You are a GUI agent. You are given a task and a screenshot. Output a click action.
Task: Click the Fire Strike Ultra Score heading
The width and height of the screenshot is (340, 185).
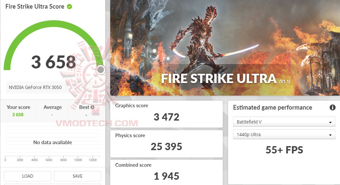point(35,7)
